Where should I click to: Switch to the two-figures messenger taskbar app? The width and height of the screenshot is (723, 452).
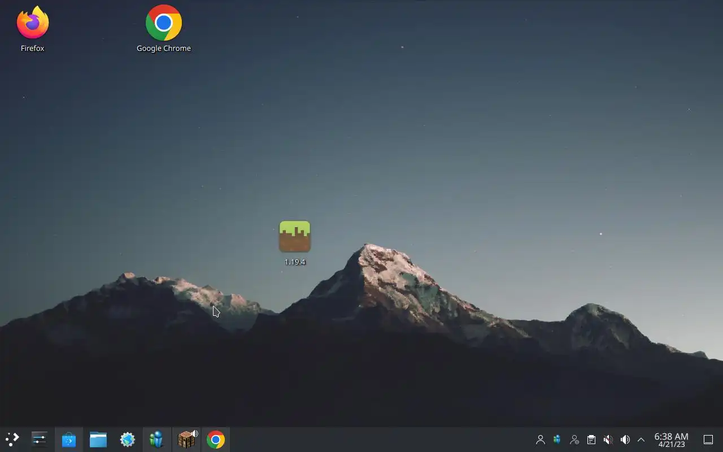point(157,440)
